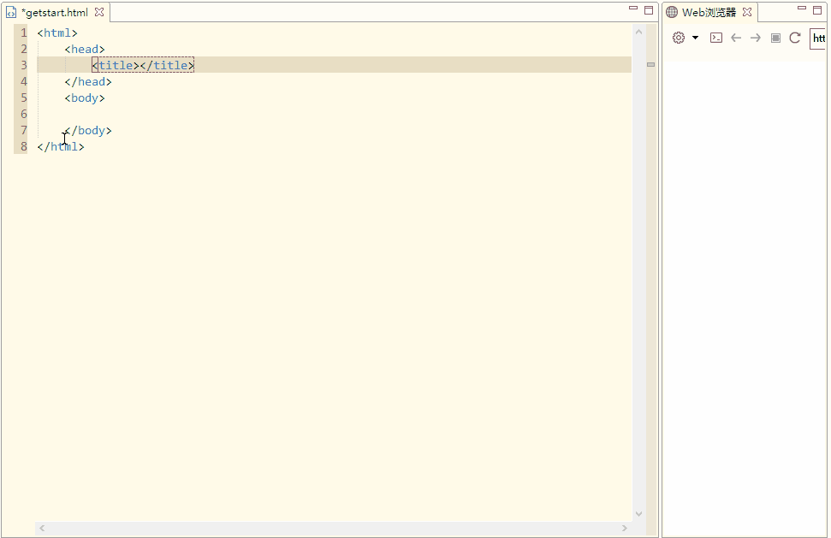Click the </html> closing tag

[x=61, y=146]
